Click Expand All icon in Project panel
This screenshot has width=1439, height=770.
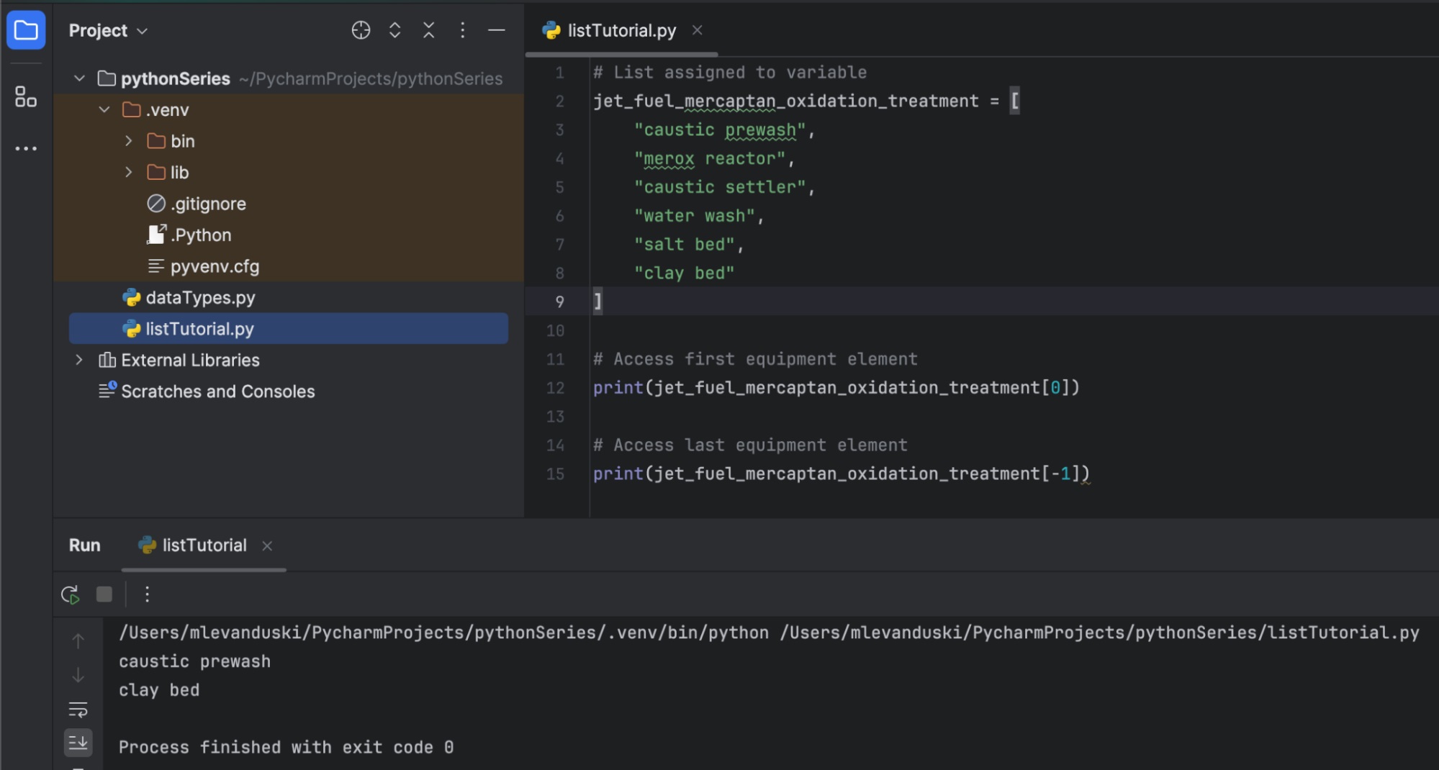tap(394, 30)
